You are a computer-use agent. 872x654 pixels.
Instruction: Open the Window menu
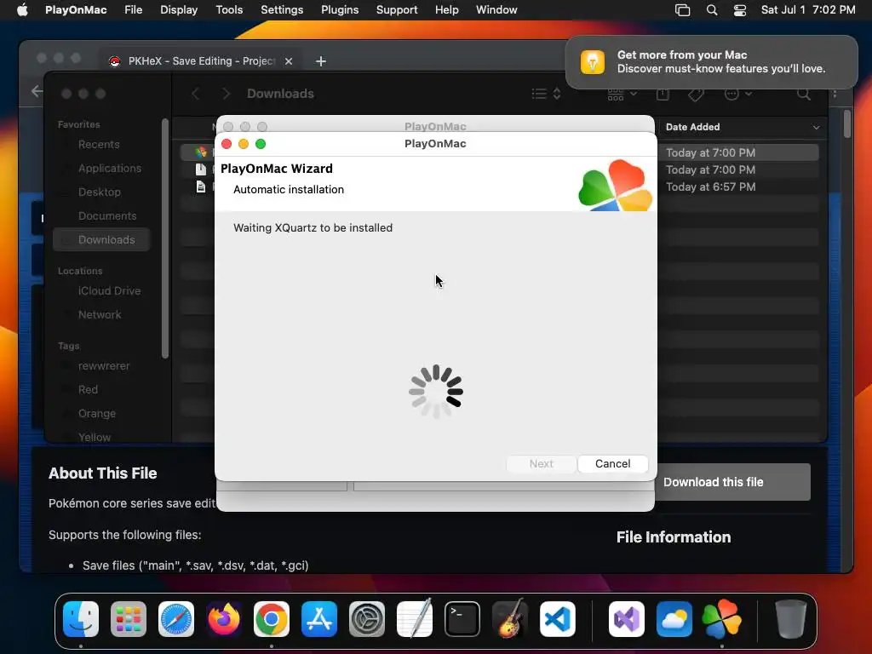click(496, 10)
